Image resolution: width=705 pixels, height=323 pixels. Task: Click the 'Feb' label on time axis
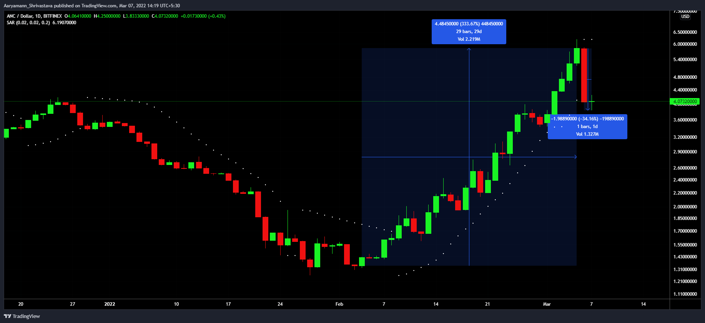[x=339, y=304]
